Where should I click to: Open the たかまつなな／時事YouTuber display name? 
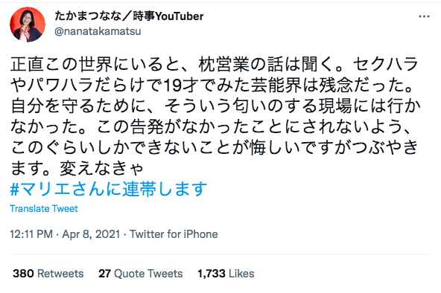point(129,16)
